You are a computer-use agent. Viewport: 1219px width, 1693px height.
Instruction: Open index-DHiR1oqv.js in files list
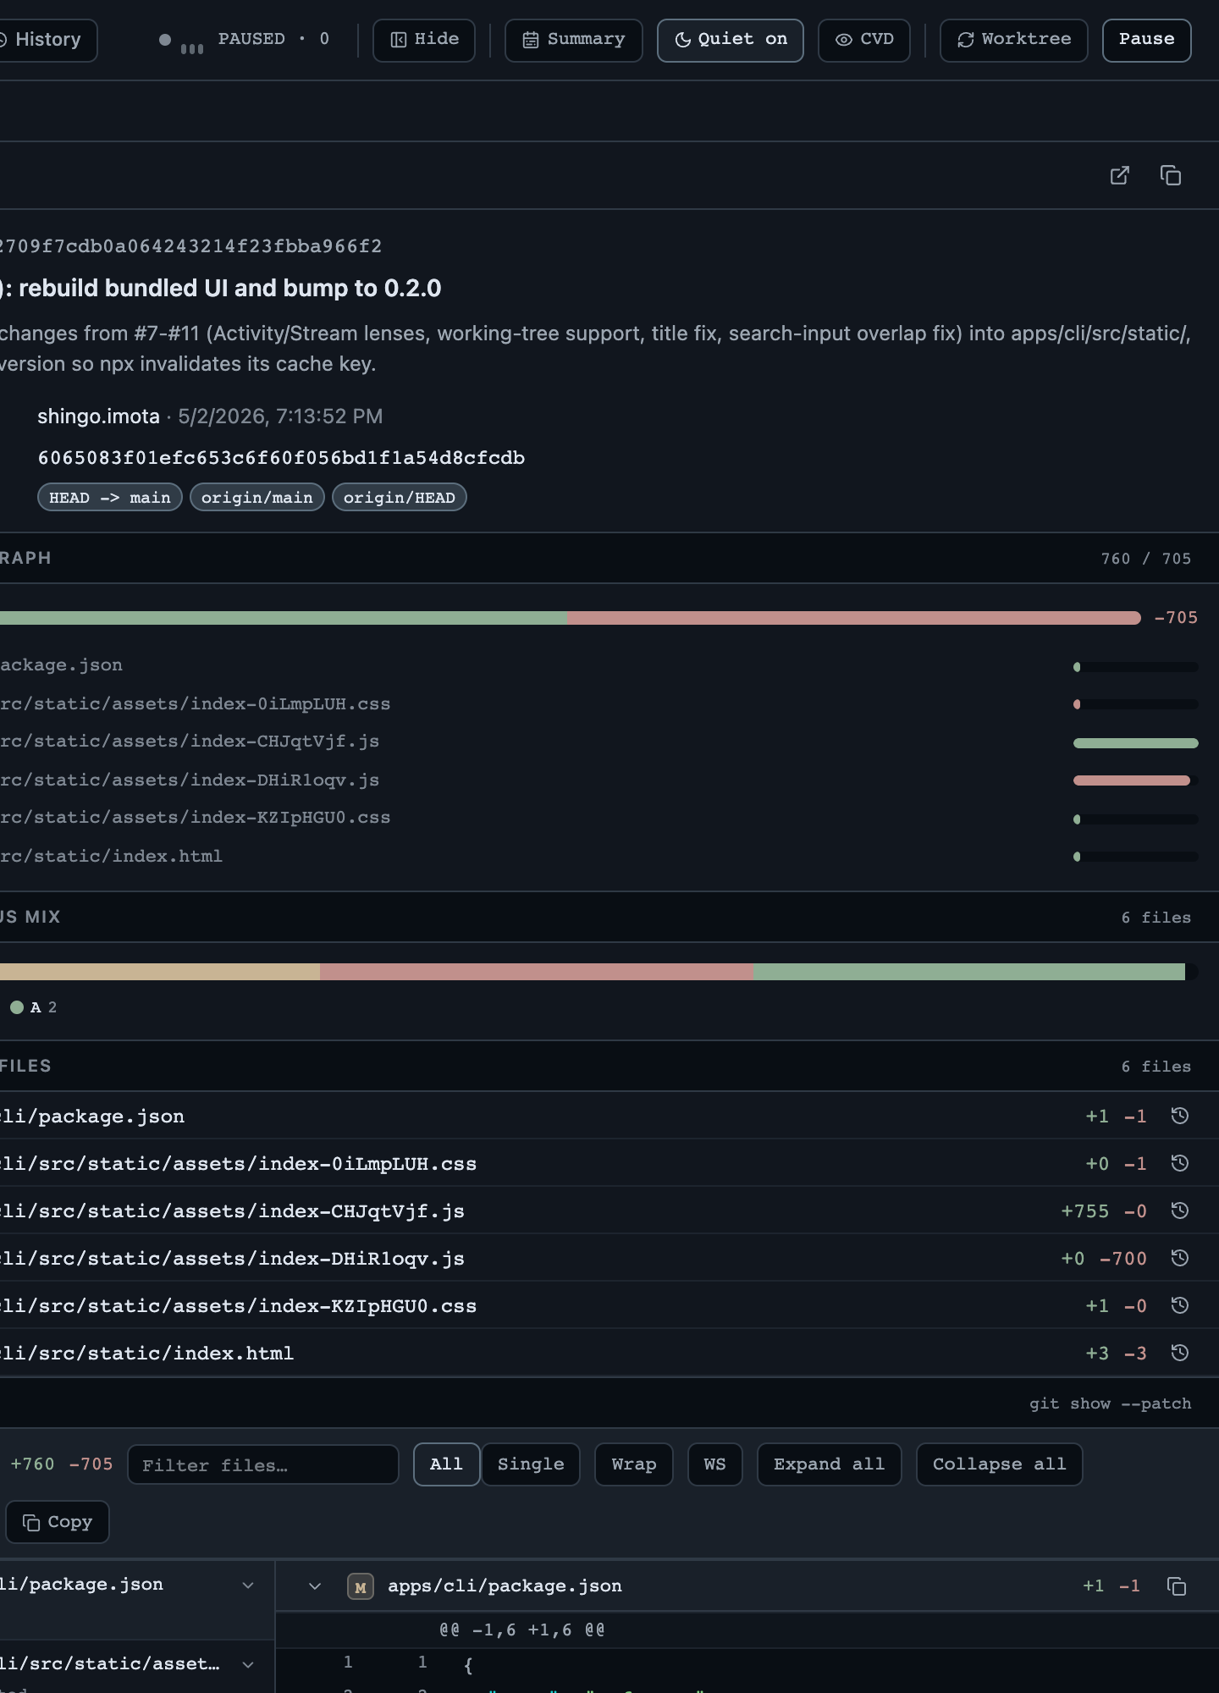pos(232,1259)
